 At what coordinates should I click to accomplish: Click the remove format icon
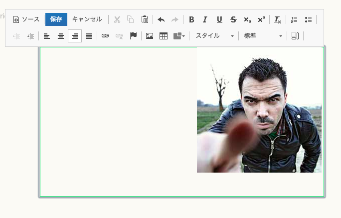[278, 19]
